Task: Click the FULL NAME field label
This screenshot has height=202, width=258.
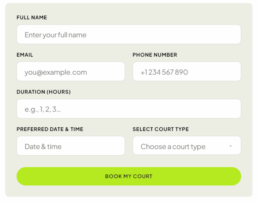Action: (x=32, y=18)
